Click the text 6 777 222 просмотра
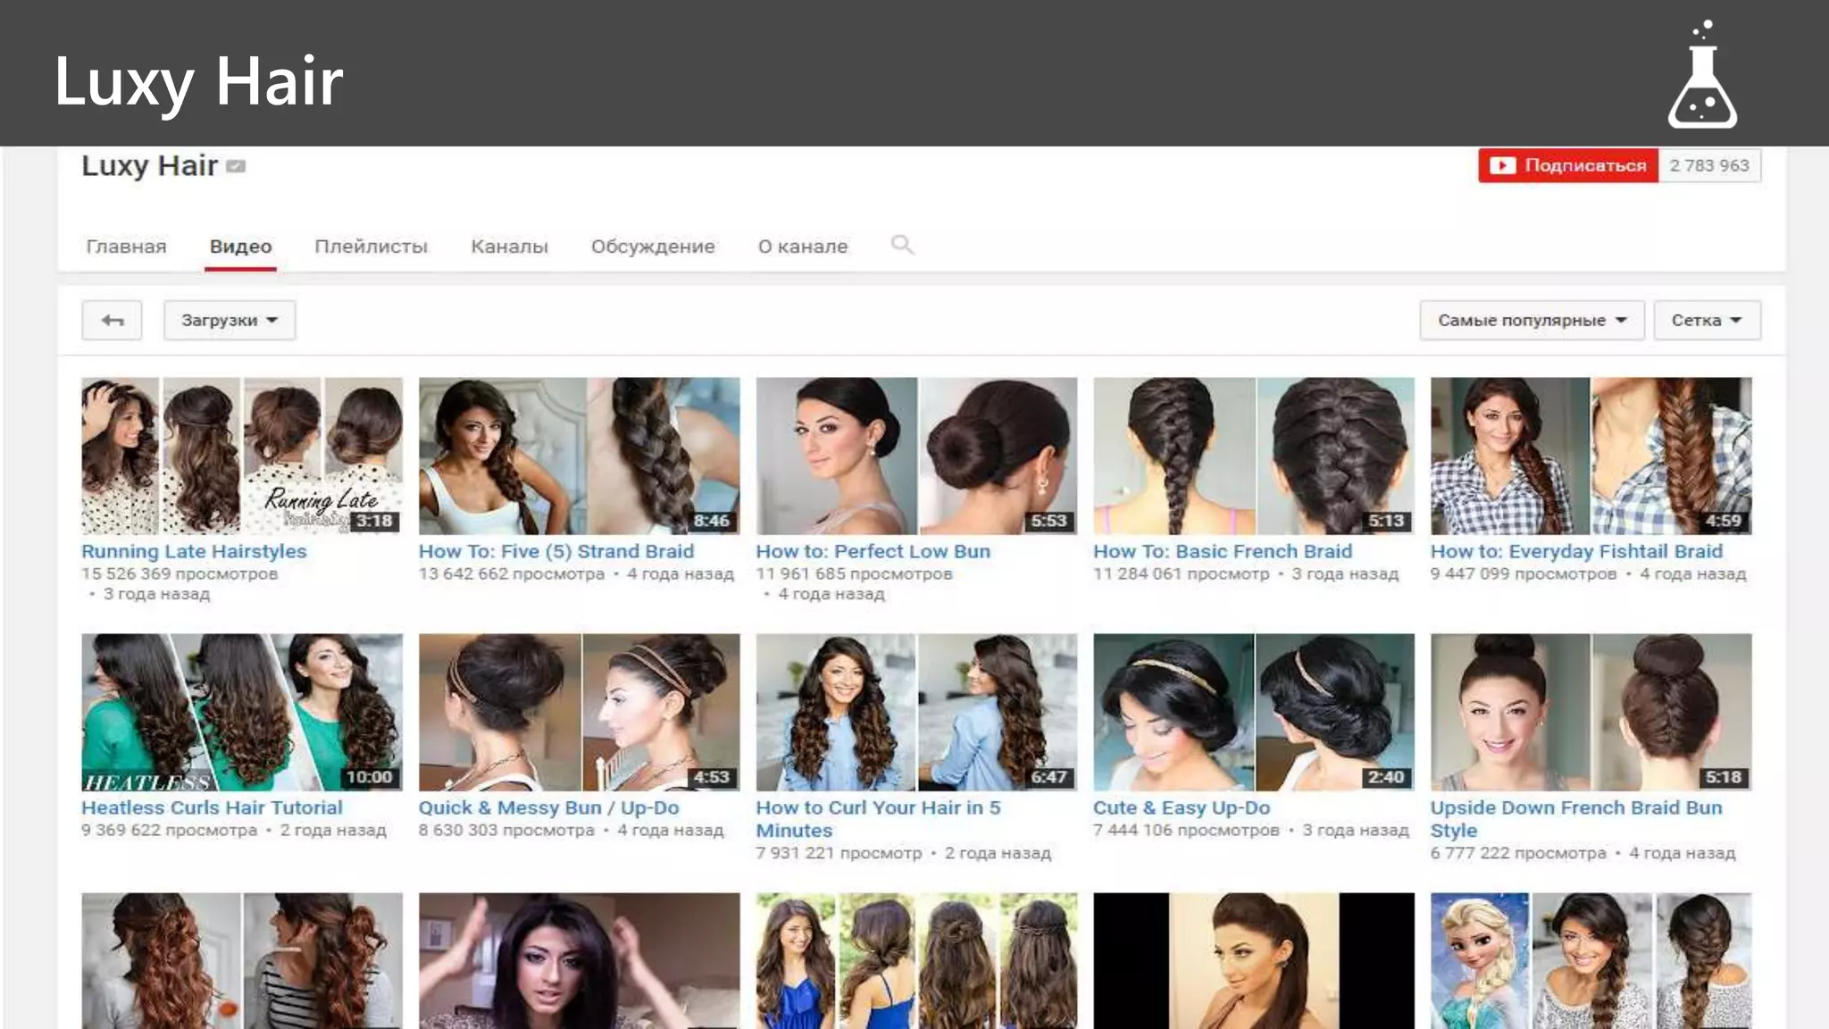This screenshot has height=1029, width=1829. (x=1518, y=853)
